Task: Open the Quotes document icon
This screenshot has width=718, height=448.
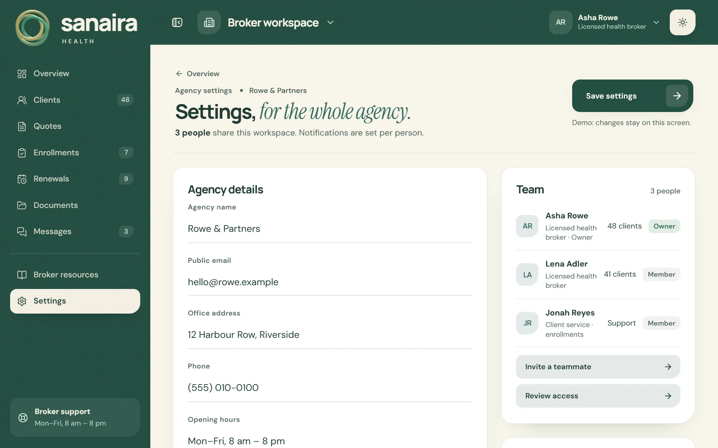Action: [22, 126]
